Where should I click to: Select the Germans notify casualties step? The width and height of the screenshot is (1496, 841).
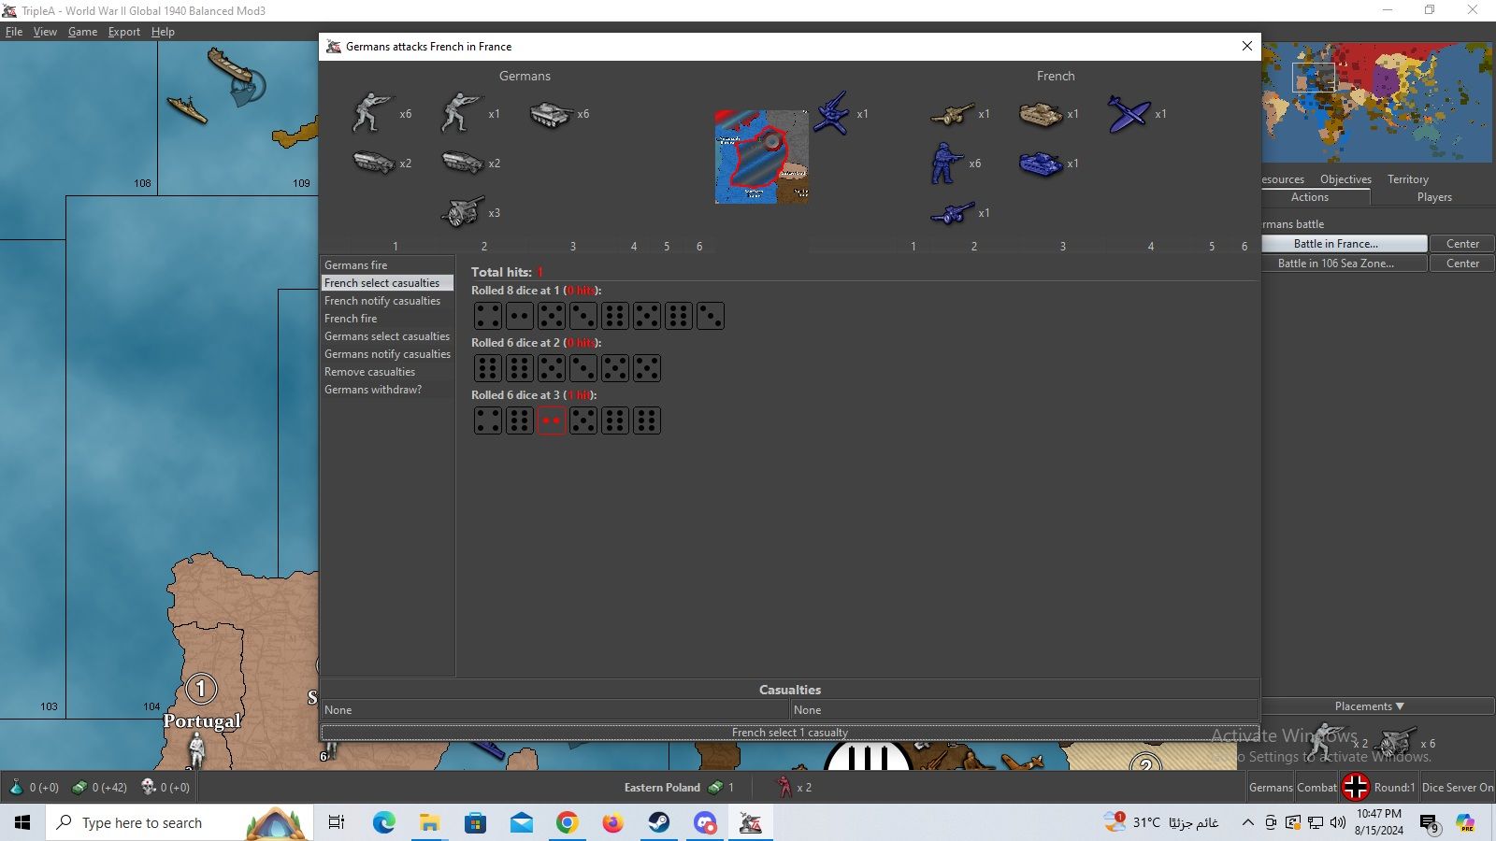point(387,354)
